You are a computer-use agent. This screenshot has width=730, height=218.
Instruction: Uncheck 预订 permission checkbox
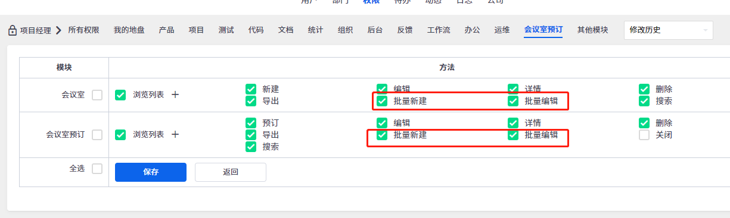click(251, 123)
